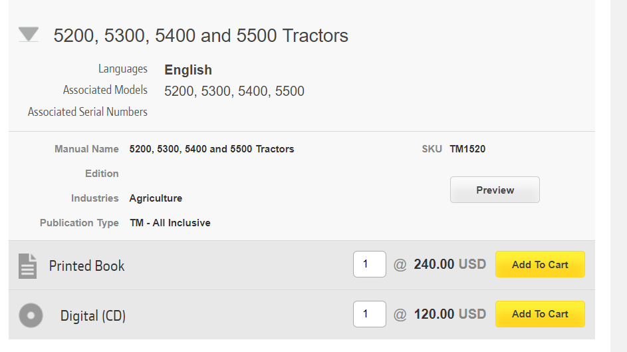Click the Digital CD disc icon
This screenshot has width=627, height=352.
coord(31,315)
